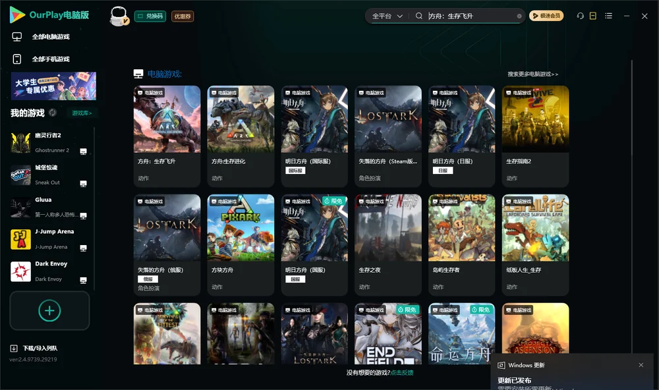
Task: Select Dark Envoy in my games
Action: 49,271
